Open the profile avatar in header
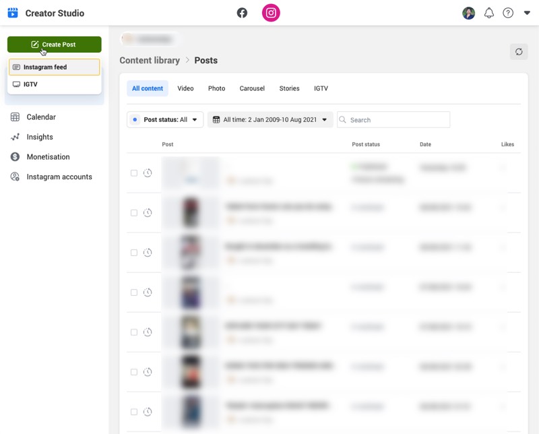Image resolution: width=539 pixels, height=434 pixels. [468, 13]
